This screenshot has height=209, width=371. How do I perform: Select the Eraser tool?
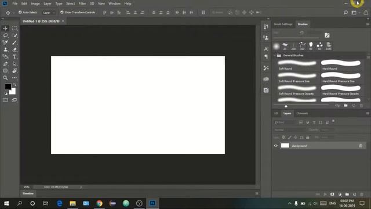point(14,49)
